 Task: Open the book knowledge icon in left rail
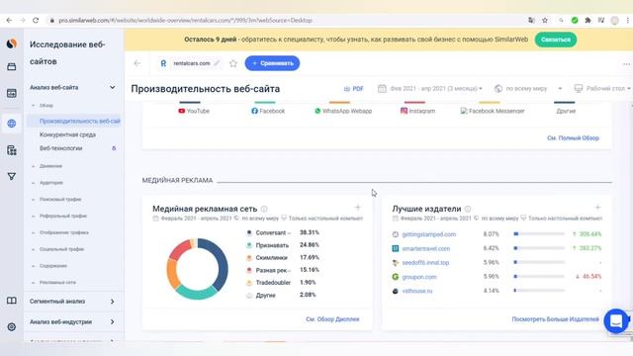click(x=11, y=301)
